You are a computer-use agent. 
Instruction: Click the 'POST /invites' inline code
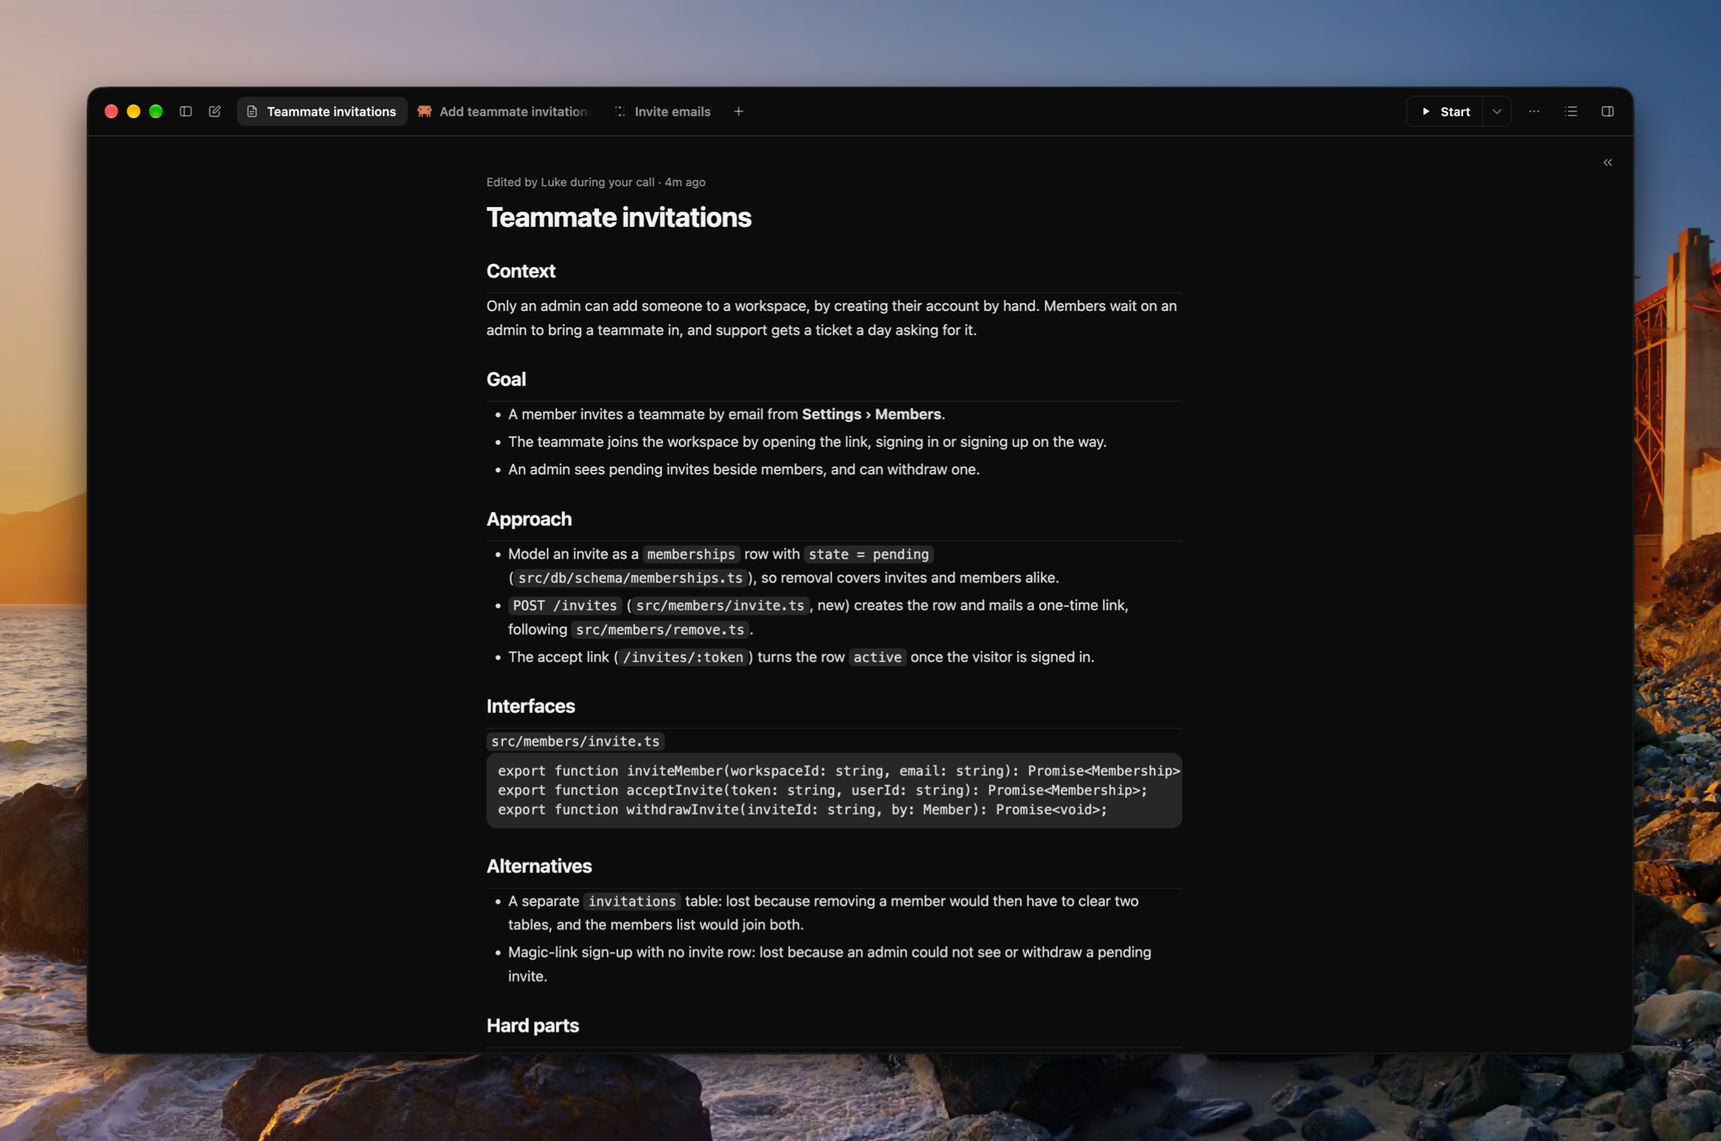(564, 605)
